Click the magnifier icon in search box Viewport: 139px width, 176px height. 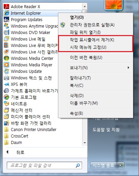(x=78, y=165)
